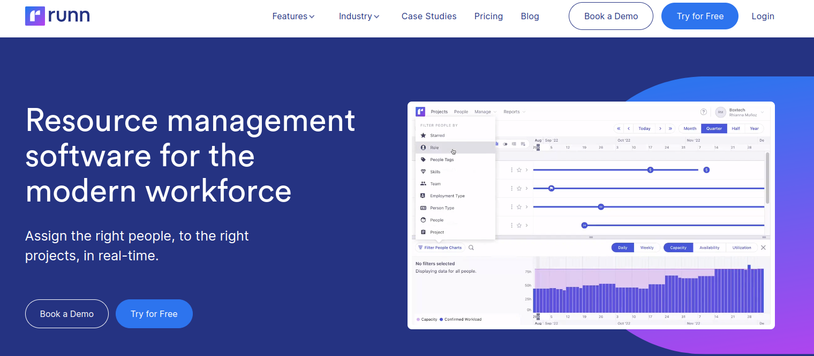
Task: Select the Month view
Action: coord(690,128)
